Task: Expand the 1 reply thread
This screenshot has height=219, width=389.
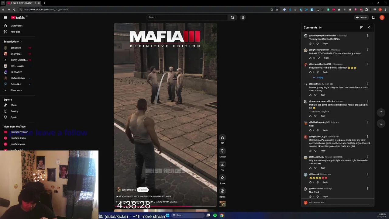Action: coord(318,78)
